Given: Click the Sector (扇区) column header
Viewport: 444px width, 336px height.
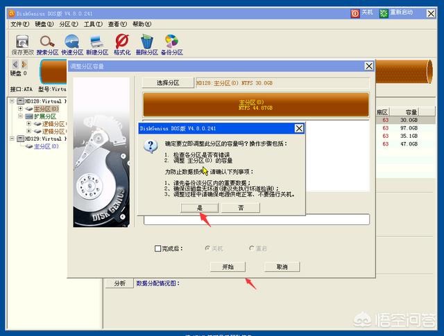Looking at the screenshot, I should [x=383, y=112].
